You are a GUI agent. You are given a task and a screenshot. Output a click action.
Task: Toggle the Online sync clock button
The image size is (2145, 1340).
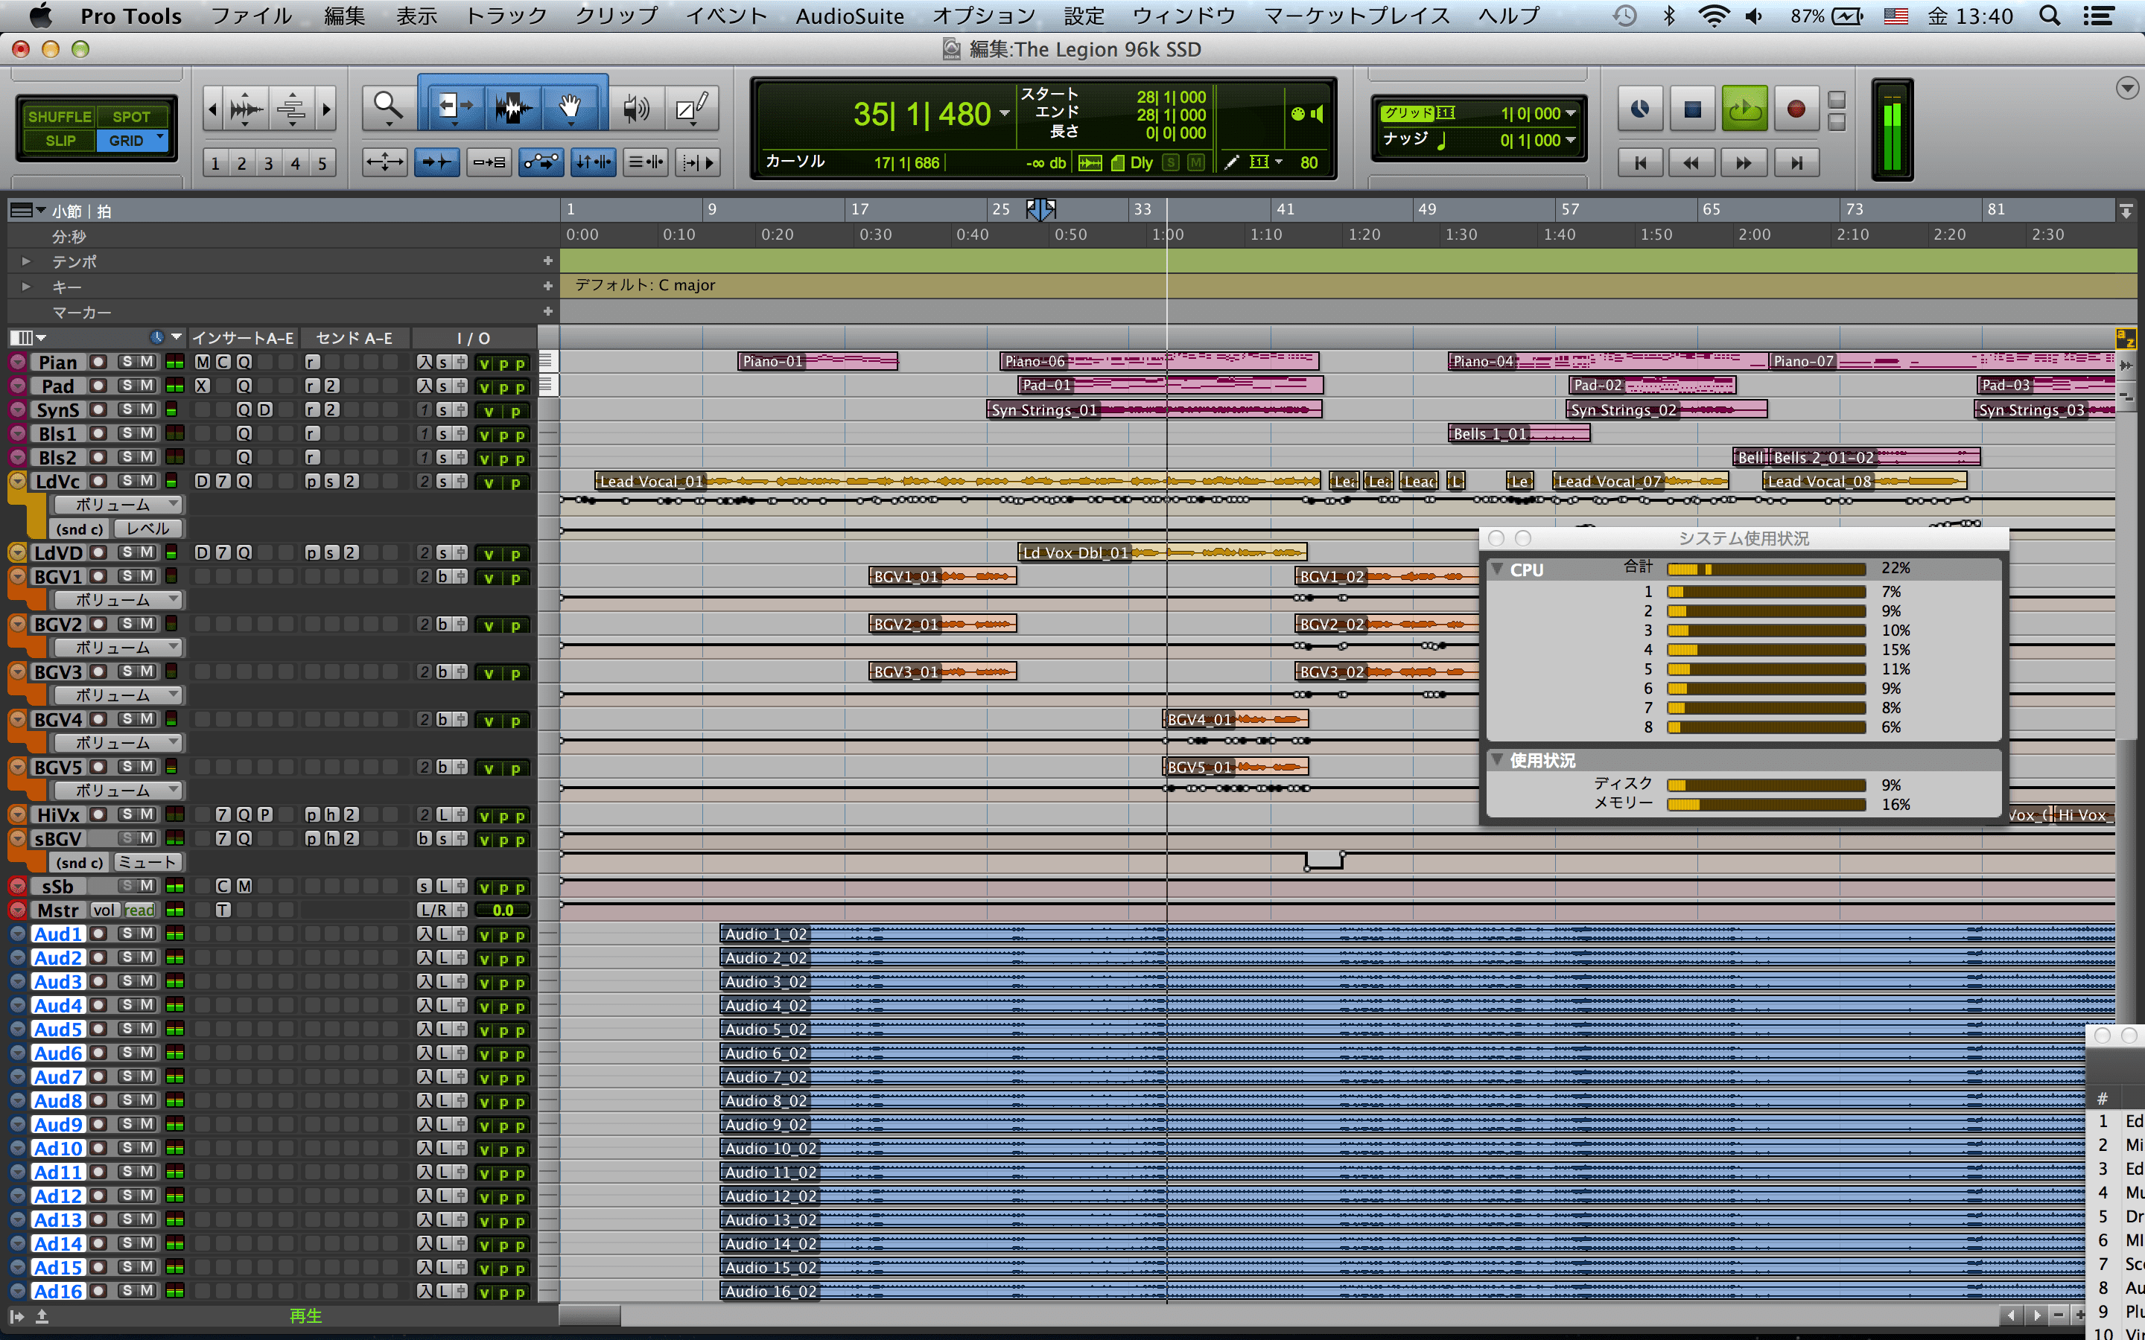coord(1641,109)
